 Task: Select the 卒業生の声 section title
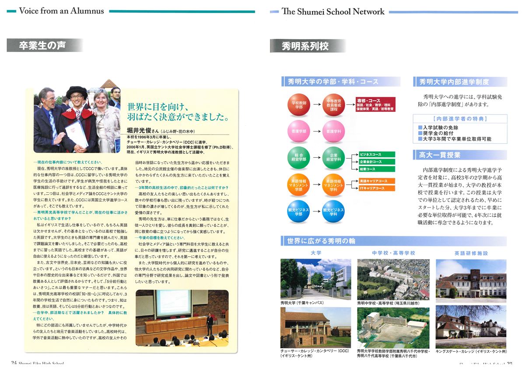point(43,45)
